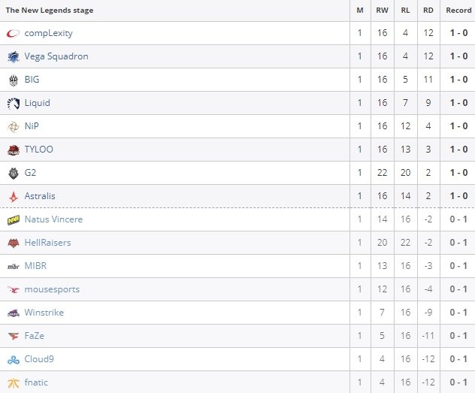The height and width of the screenshot is (393, 475).
Task: Click the compLexity team logo
Action: 13,33
